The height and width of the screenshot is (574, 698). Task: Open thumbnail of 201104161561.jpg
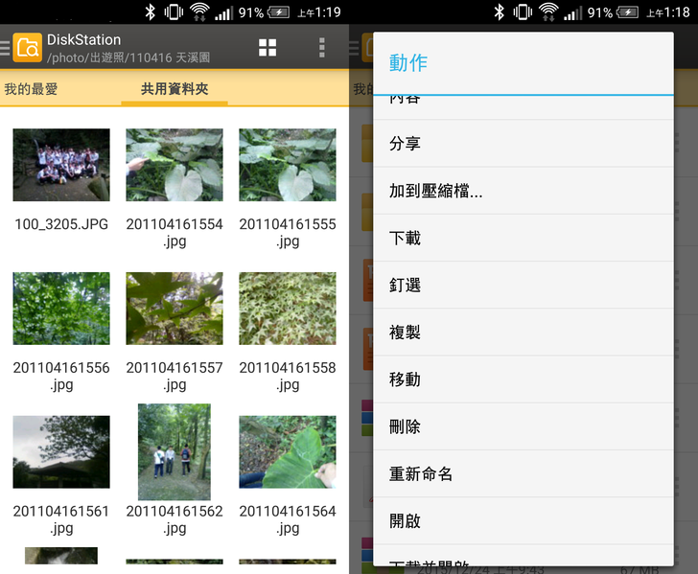(61, 452)
